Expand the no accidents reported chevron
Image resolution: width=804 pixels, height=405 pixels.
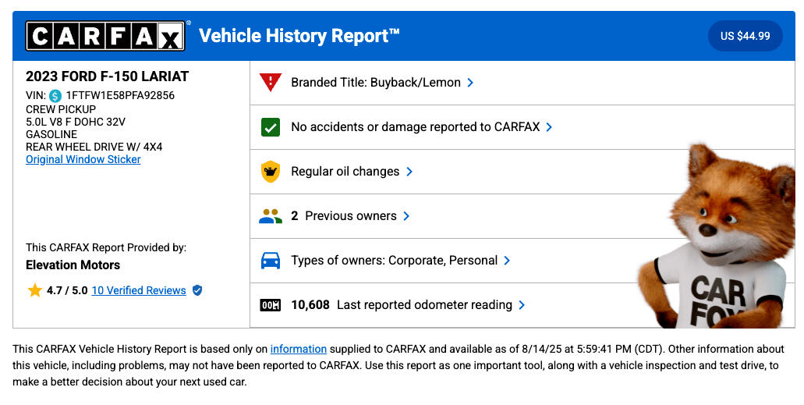(x=549, y=127)
